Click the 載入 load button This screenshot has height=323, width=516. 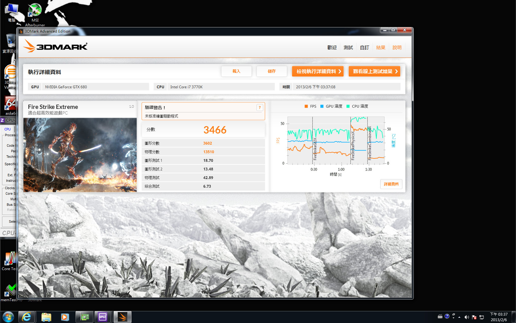(237, 71)
